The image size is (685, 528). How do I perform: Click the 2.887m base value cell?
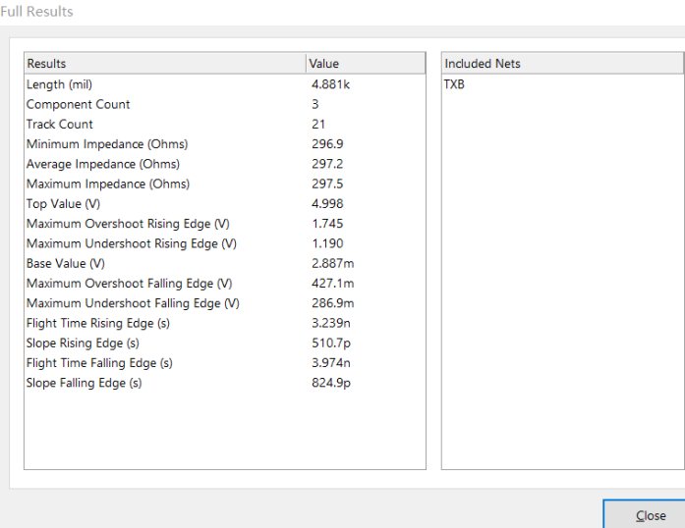click(333, 264)
